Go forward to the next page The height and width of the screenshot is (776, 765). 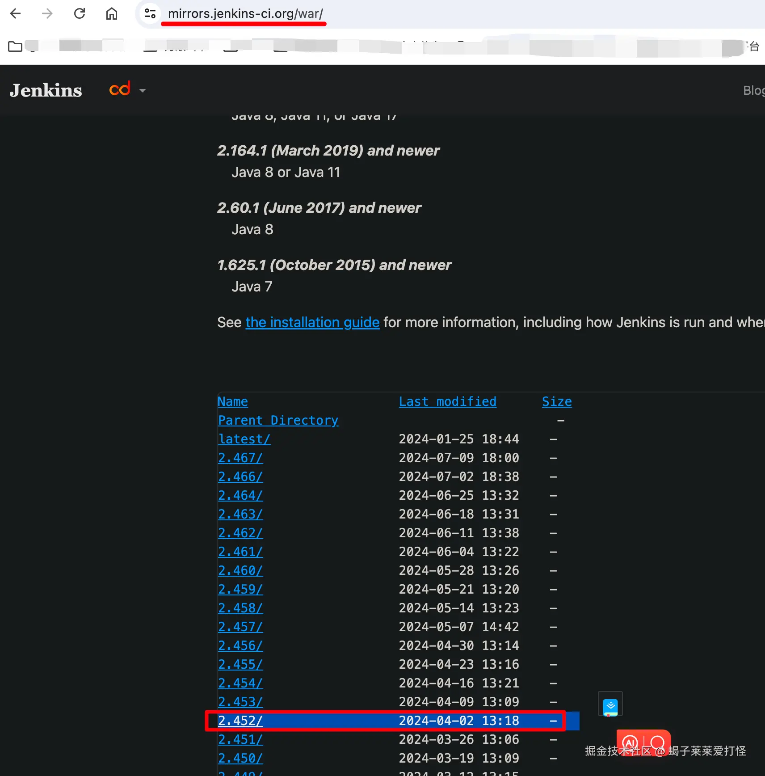47,14
